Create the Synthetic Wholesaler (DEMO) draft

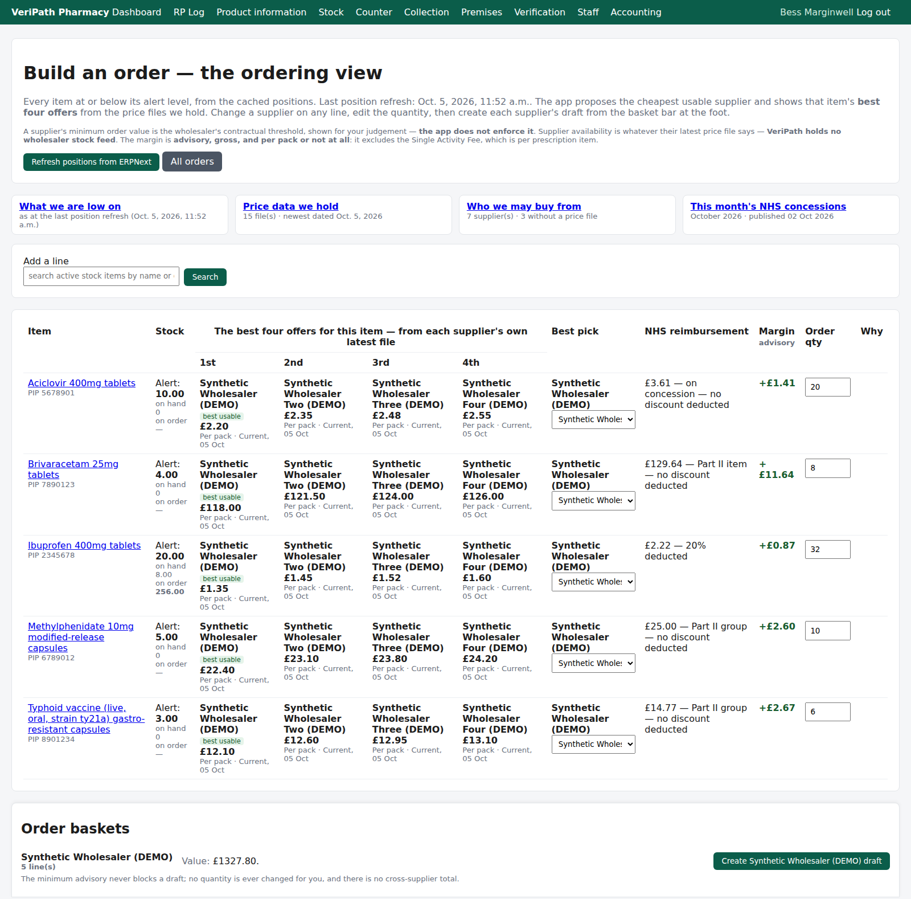point(801,861)
